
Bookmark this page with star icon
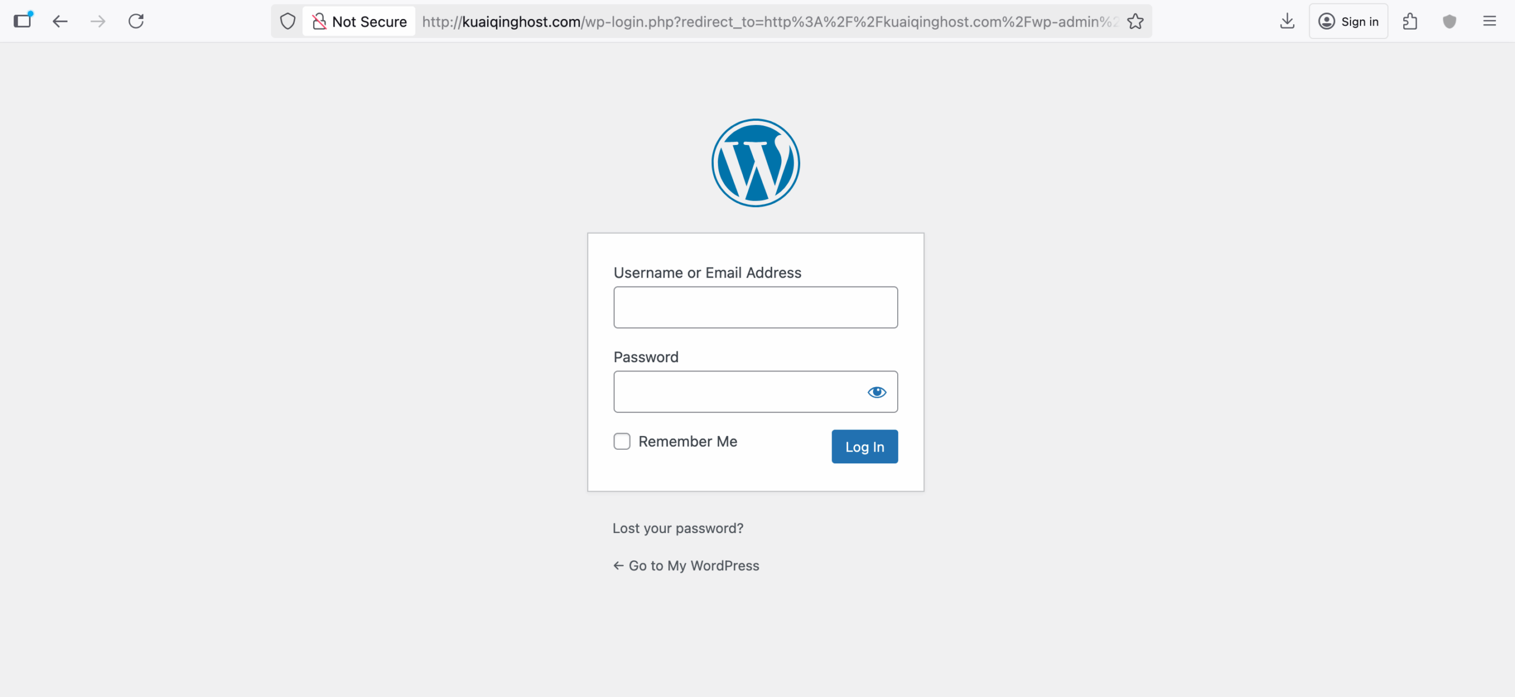(x=1135, y=22)
